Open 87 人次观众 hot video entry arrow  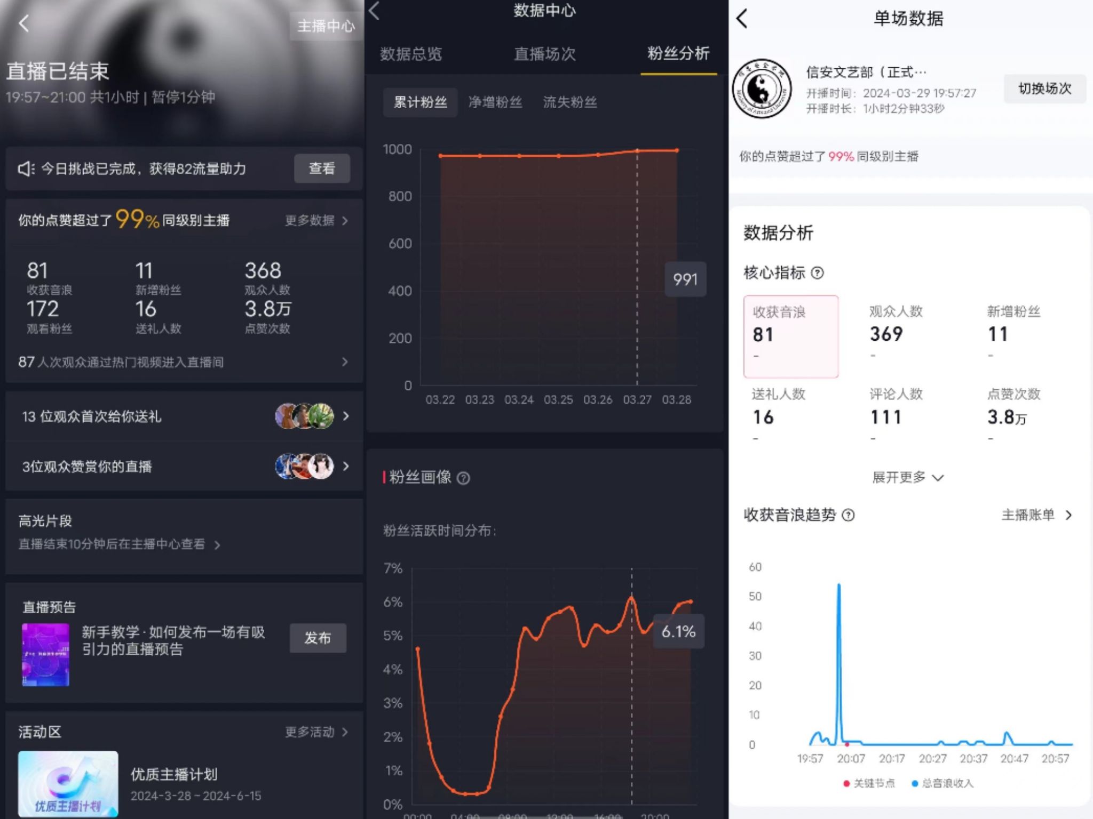pos(345,362)
